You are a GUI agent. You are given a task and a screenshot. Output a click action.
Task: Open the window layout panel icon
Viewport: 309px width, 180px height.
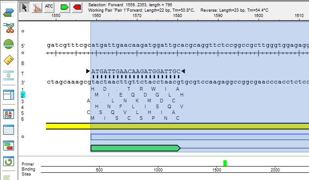coord(9,95)
